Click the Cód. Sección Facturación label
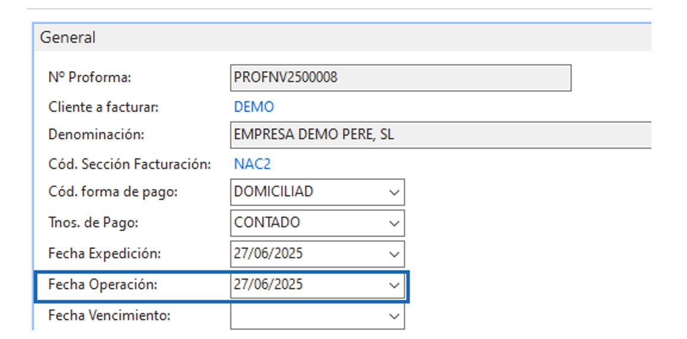The width and height of the screenshot is (687, 339). coord(129,164)
